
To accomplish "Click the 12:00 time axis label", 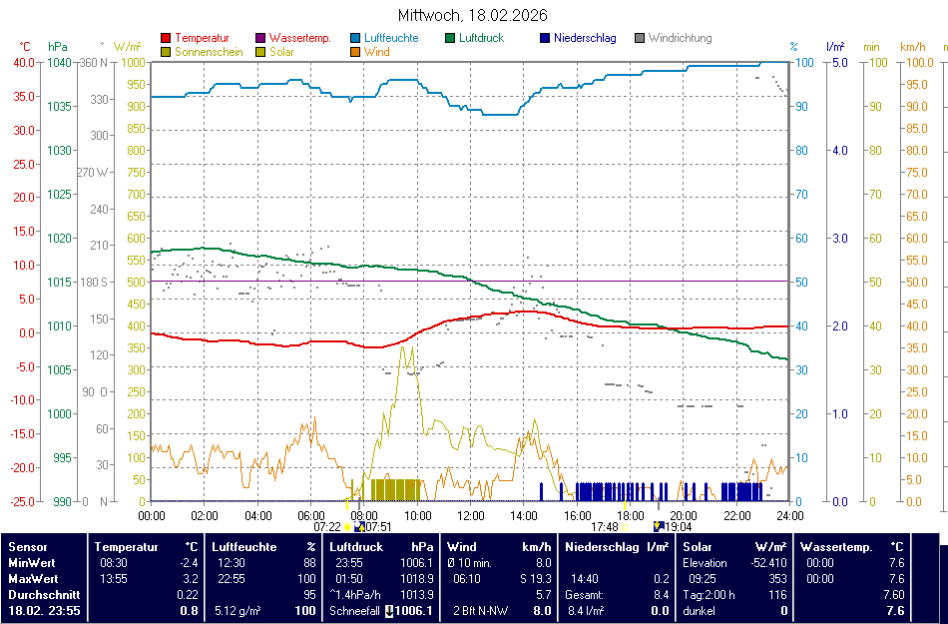I will pyautogui.click(x=471, y=515).
